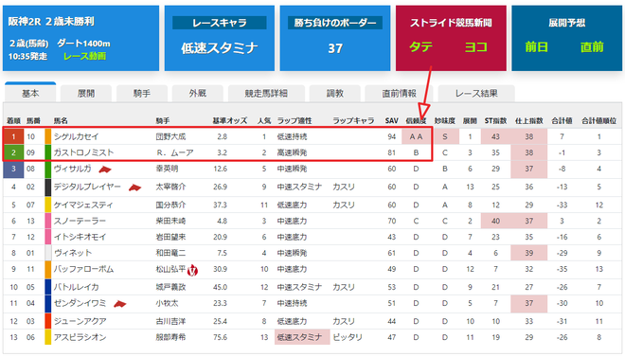Image resolution: width=625 pixels, height=357 pixels.
Task: Click horse name ヴィネット
Action: point(73,253)
